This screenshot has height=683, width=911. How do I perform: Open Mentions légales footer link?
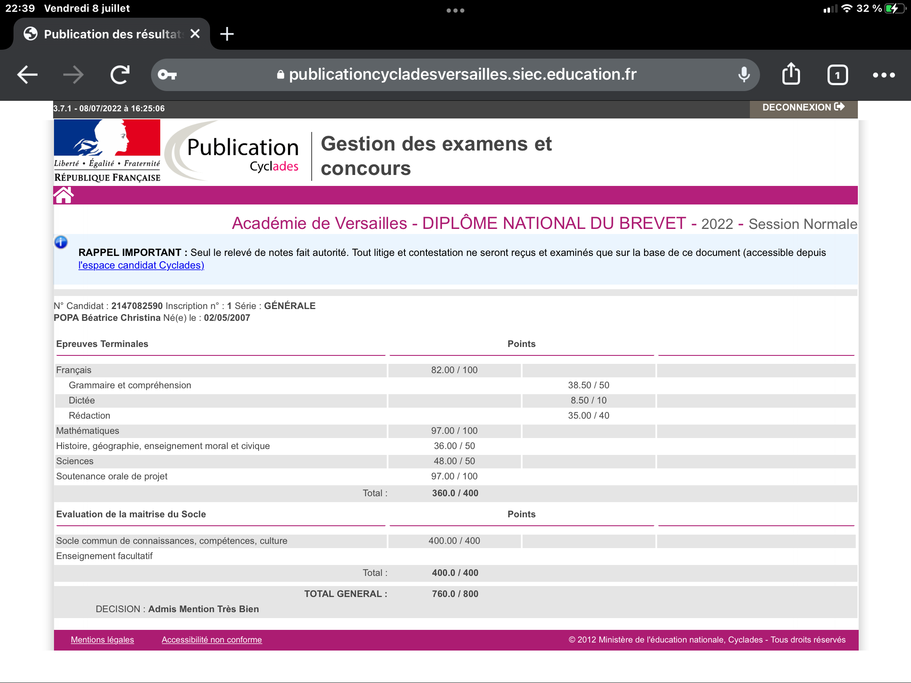tap(102, 640)
